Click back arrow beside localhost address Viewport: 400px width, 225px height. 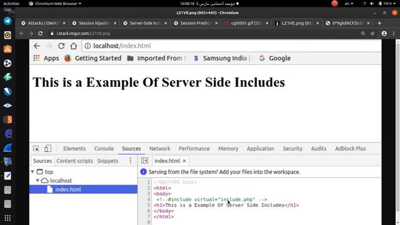37,46
